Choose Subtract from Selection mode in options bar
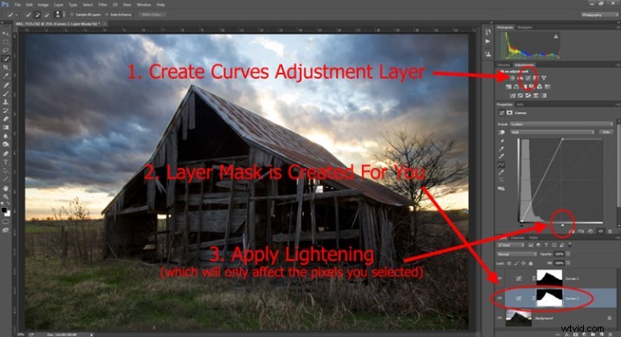Image resolution: width=621 pixels, height=337 pixels. click(47, 15)
